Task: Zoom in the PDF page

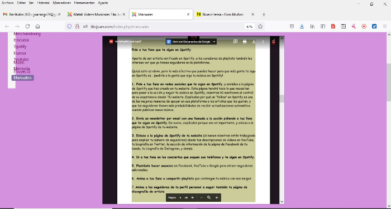Action: (217, 197)
